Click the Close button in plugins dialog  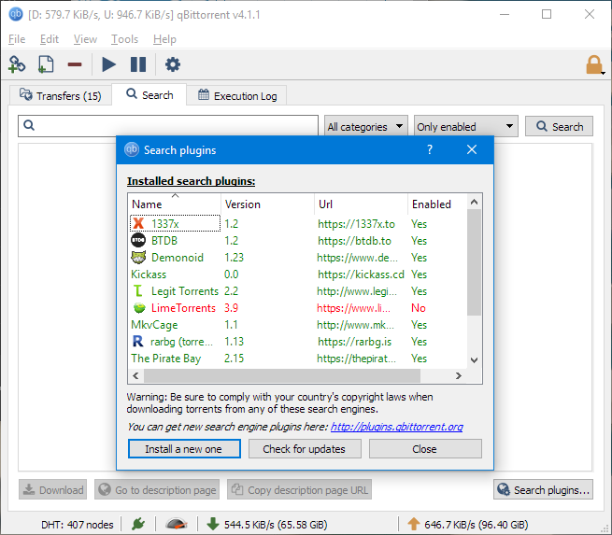tap(425, 449)
